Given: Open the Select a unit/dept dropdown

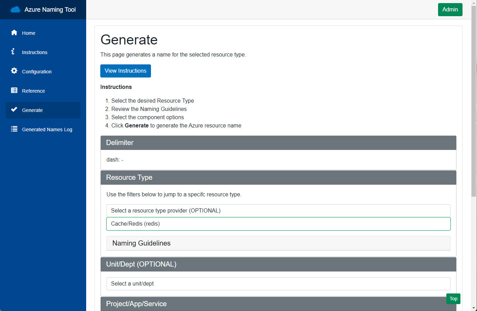Looking at the screenshot, I should point(278,283).
